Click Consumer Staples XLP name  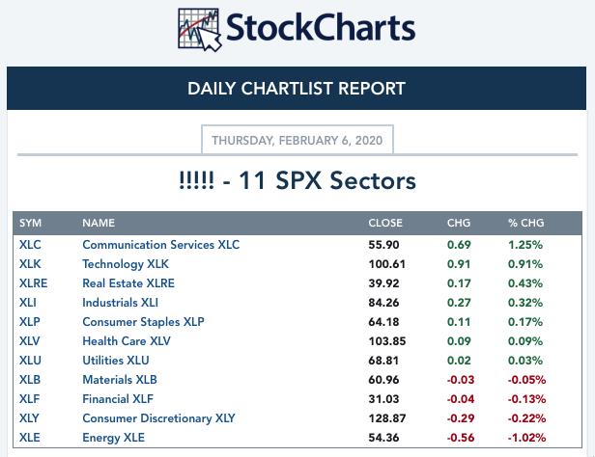[x=143, y=322]
